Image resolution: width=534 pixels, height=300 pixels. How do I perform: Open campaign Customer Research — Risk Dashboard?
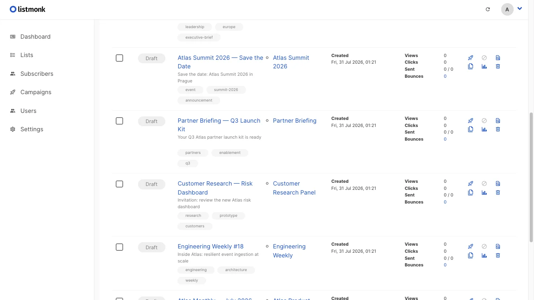pos(215,188)
